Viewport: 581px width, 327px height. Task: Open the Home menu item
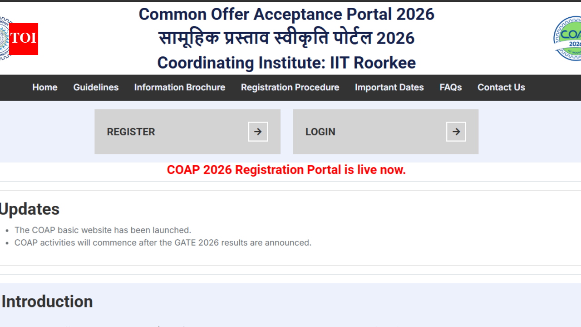(44, 87)
